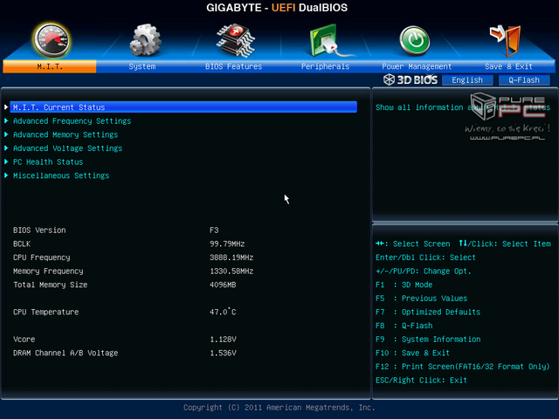Click the F8 Q-Flash help line
The image size is (559, 419).
pos(404,326)
